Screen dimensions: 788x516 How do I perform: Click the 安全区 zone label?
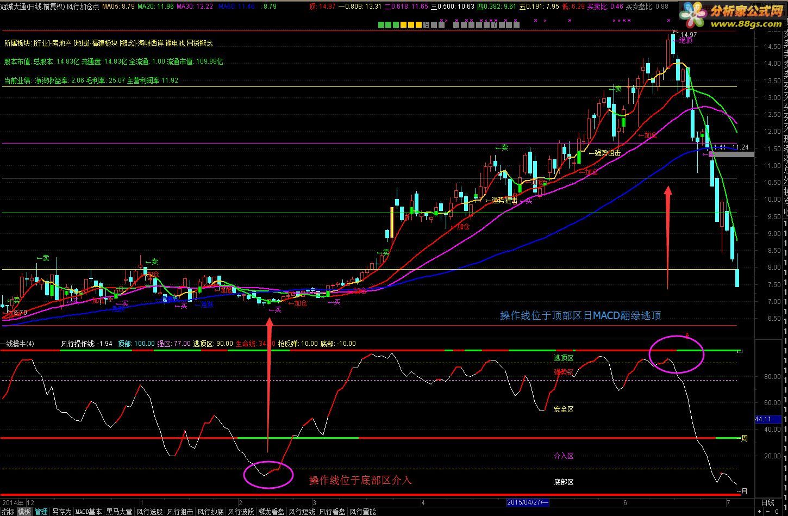click(564, 409)
